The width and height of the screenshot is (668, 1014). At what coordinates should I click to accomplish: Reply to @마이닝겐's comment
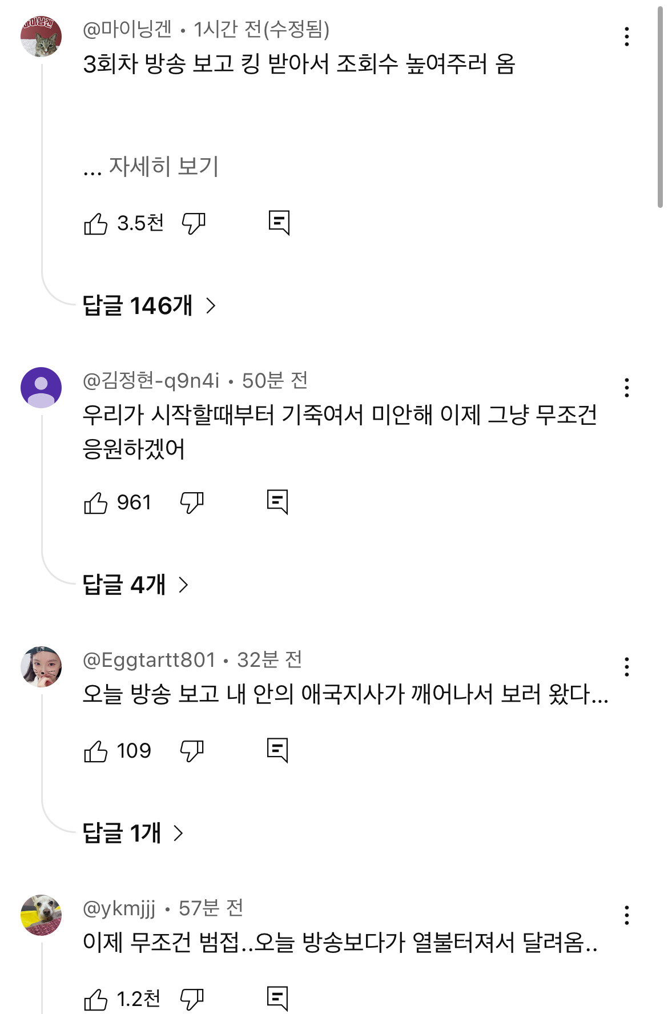[x=279, y=223]
